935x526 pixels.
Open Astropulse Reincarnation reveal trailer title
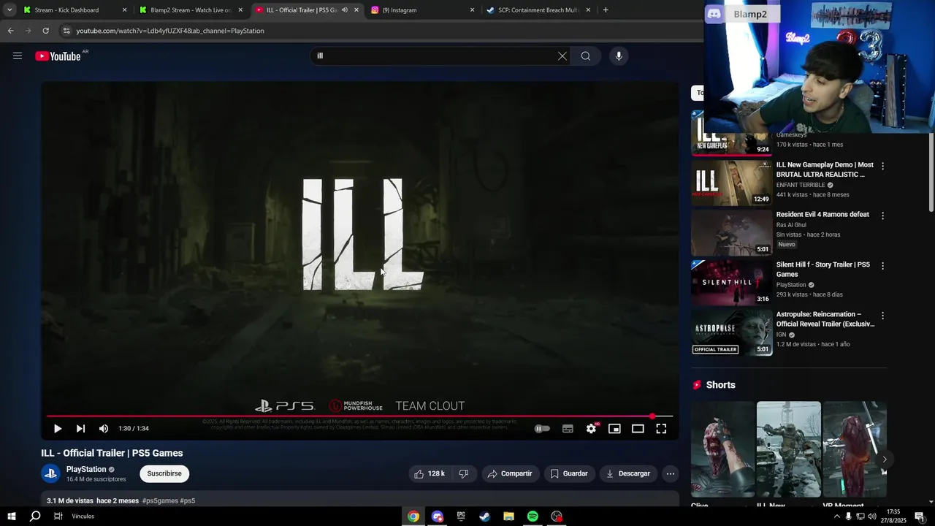pyautogui.click(x=825, y=319)
